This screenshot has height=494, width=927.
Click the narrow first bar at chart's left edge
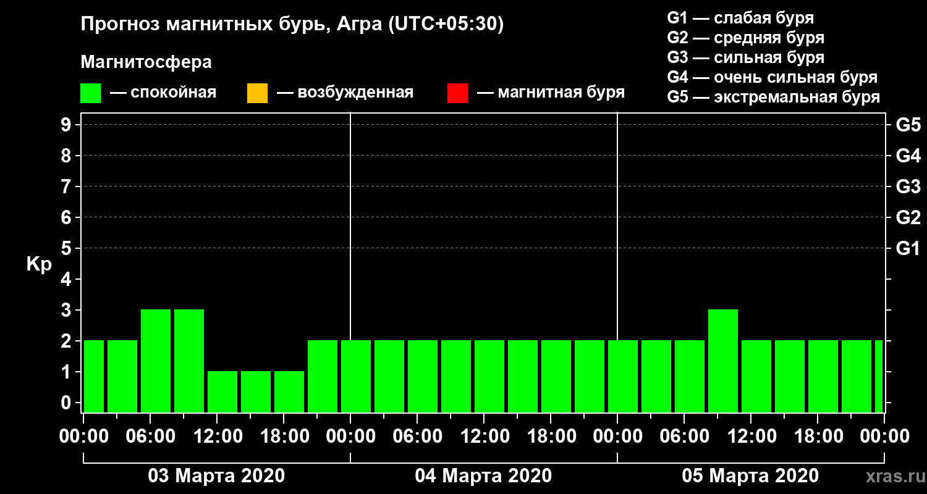coord(94,376)
